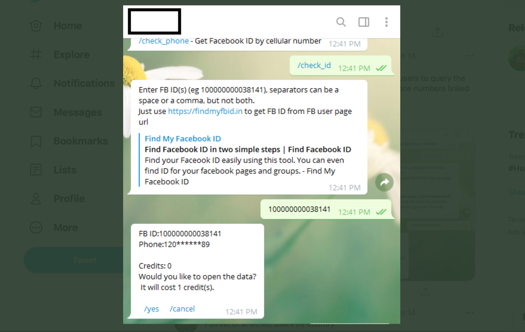Open the Explore hashtag icon

click(x=36, y=54)
